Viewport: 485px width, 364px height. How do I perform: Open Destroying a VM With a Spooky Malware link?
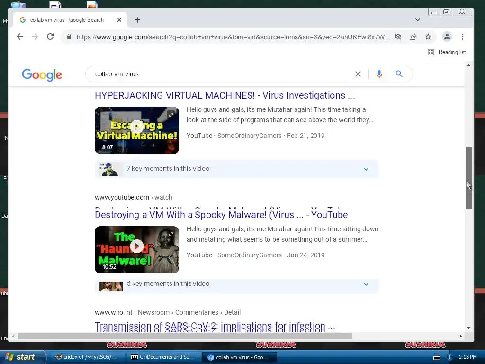(x=221, y=215)
